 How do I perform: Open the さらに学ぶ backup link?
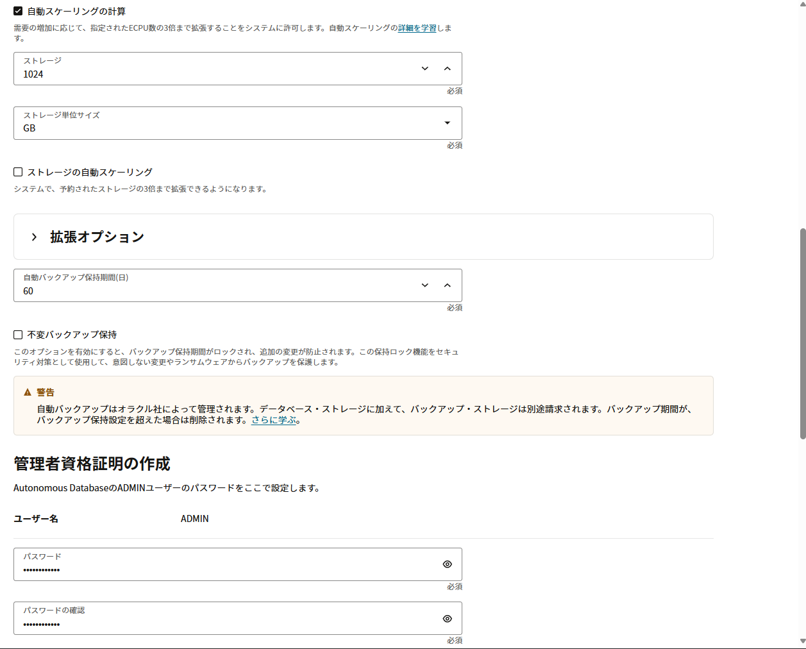[x=274, y=420]
